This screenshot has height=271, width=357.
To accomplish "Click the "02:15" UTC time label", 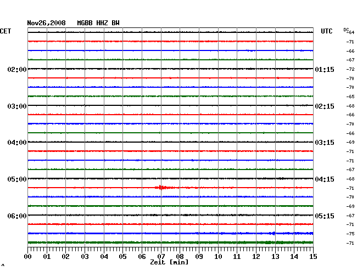I will (x=325, y=106).
